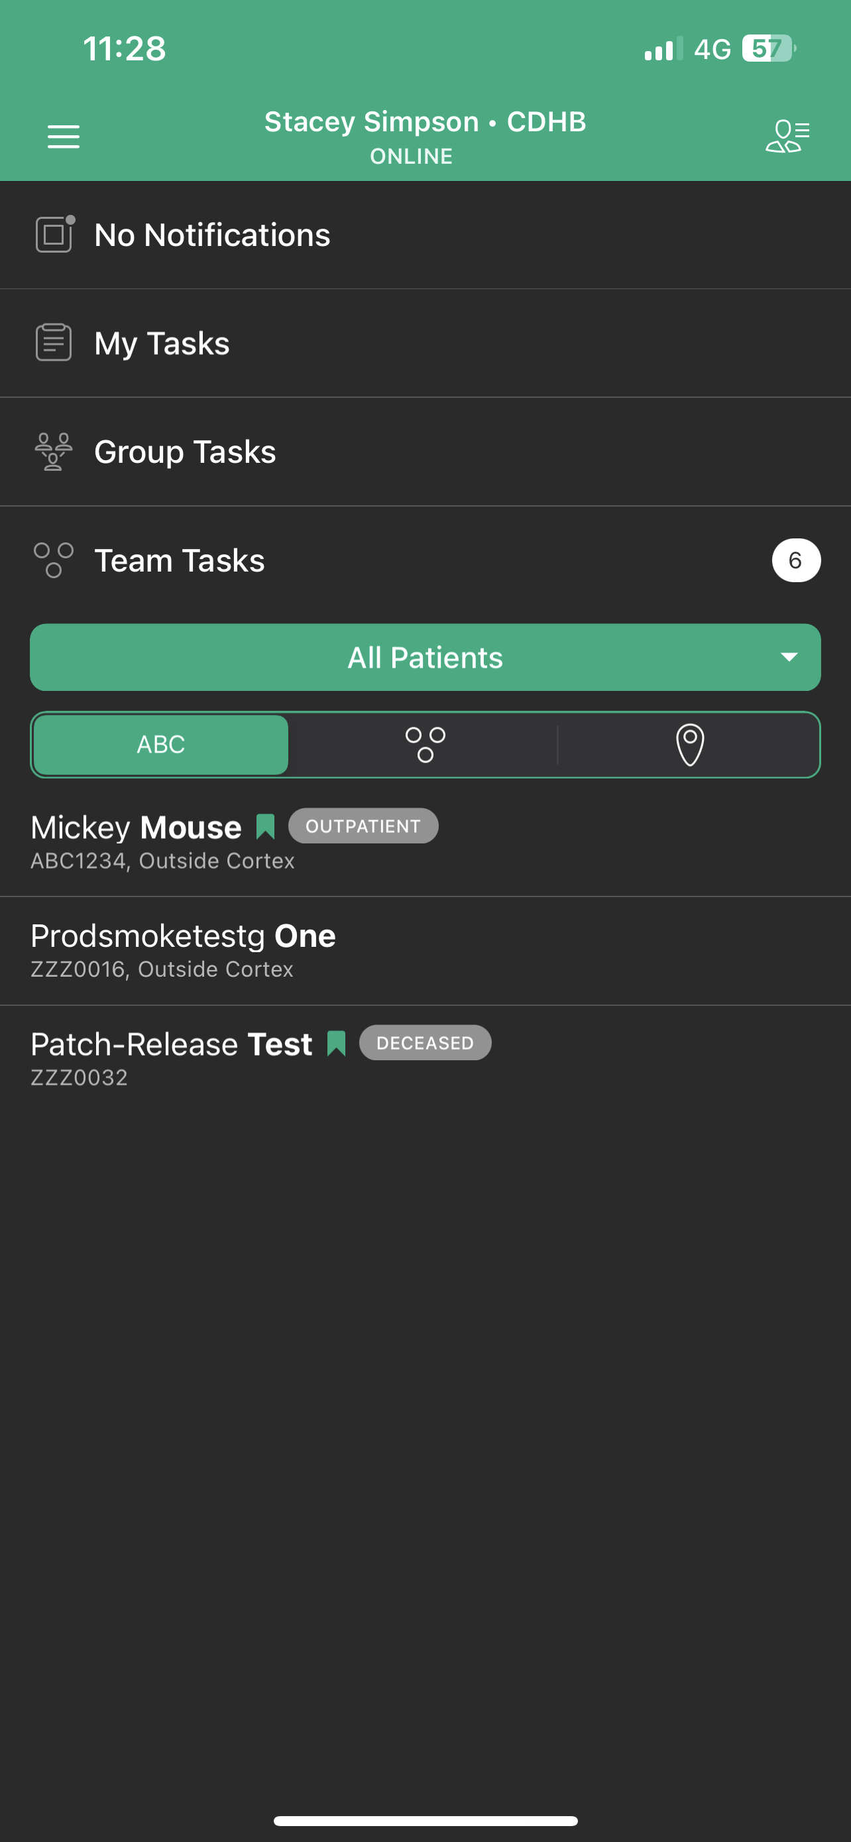Open Group Tasks
Image resolution: width=851 pixels, height=1842 pixels.
click(x=185, y=452)
